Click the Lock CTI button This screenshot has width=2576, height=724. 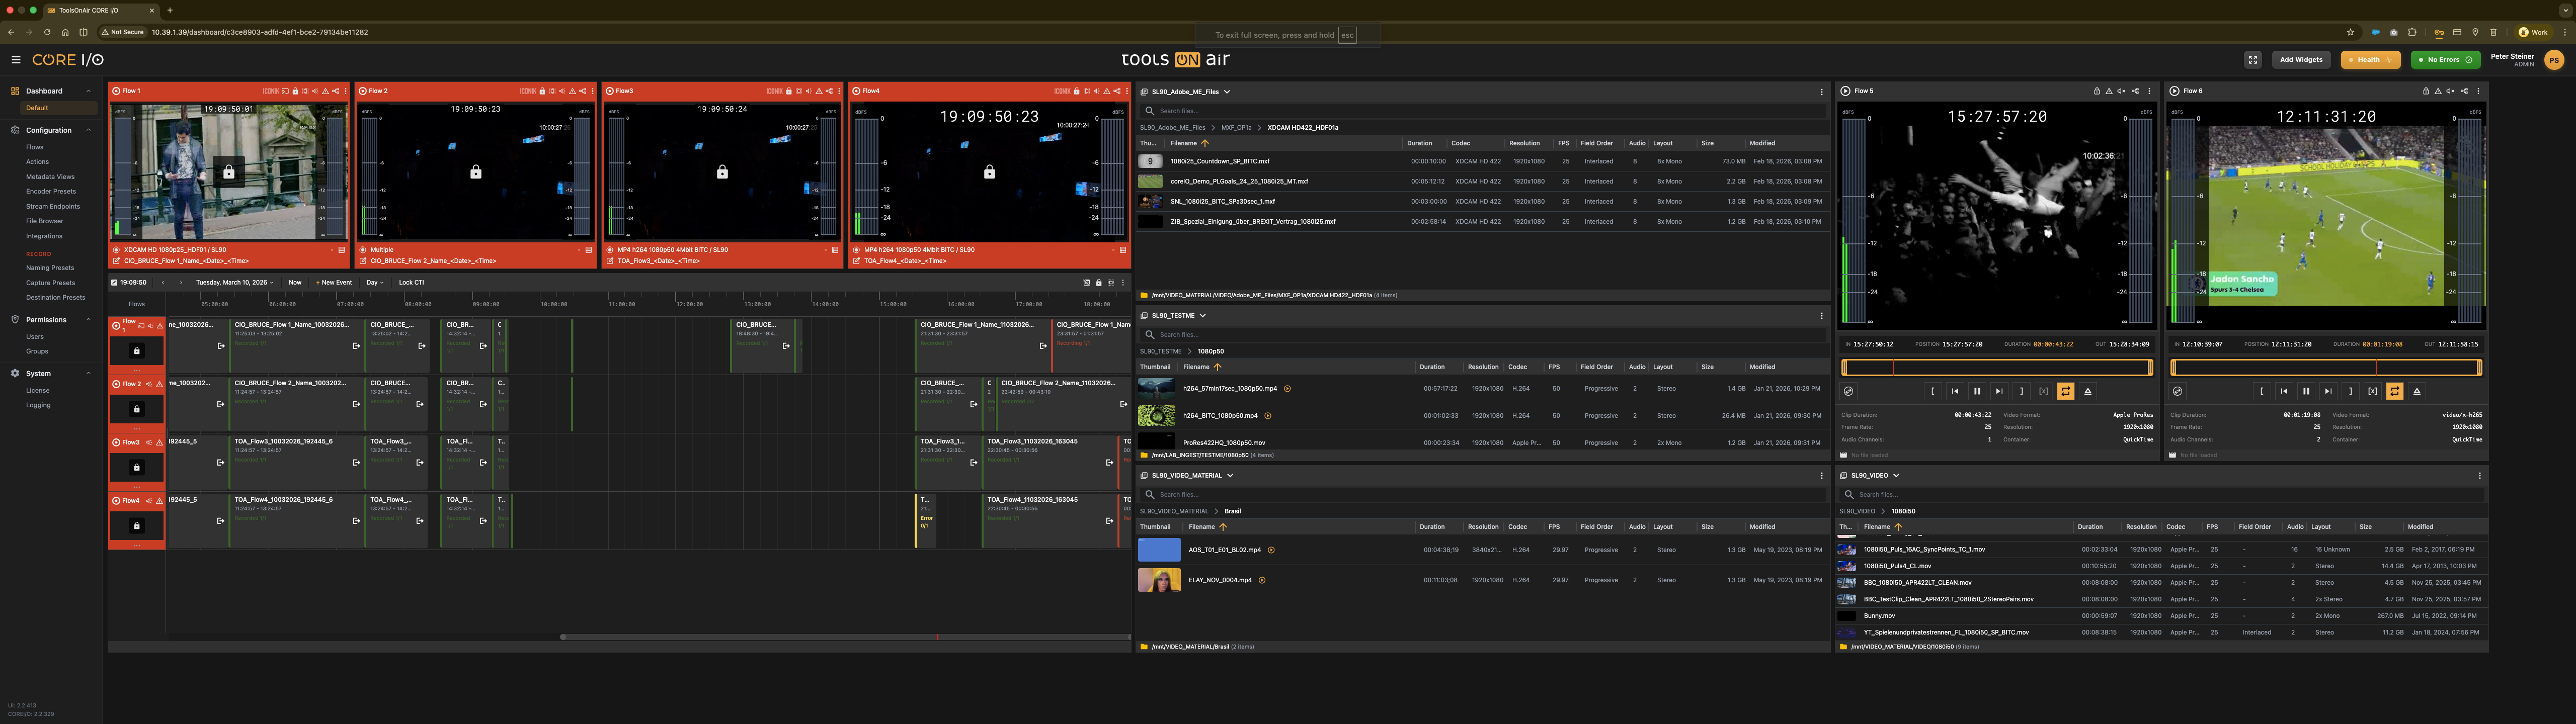pos(411,283)
